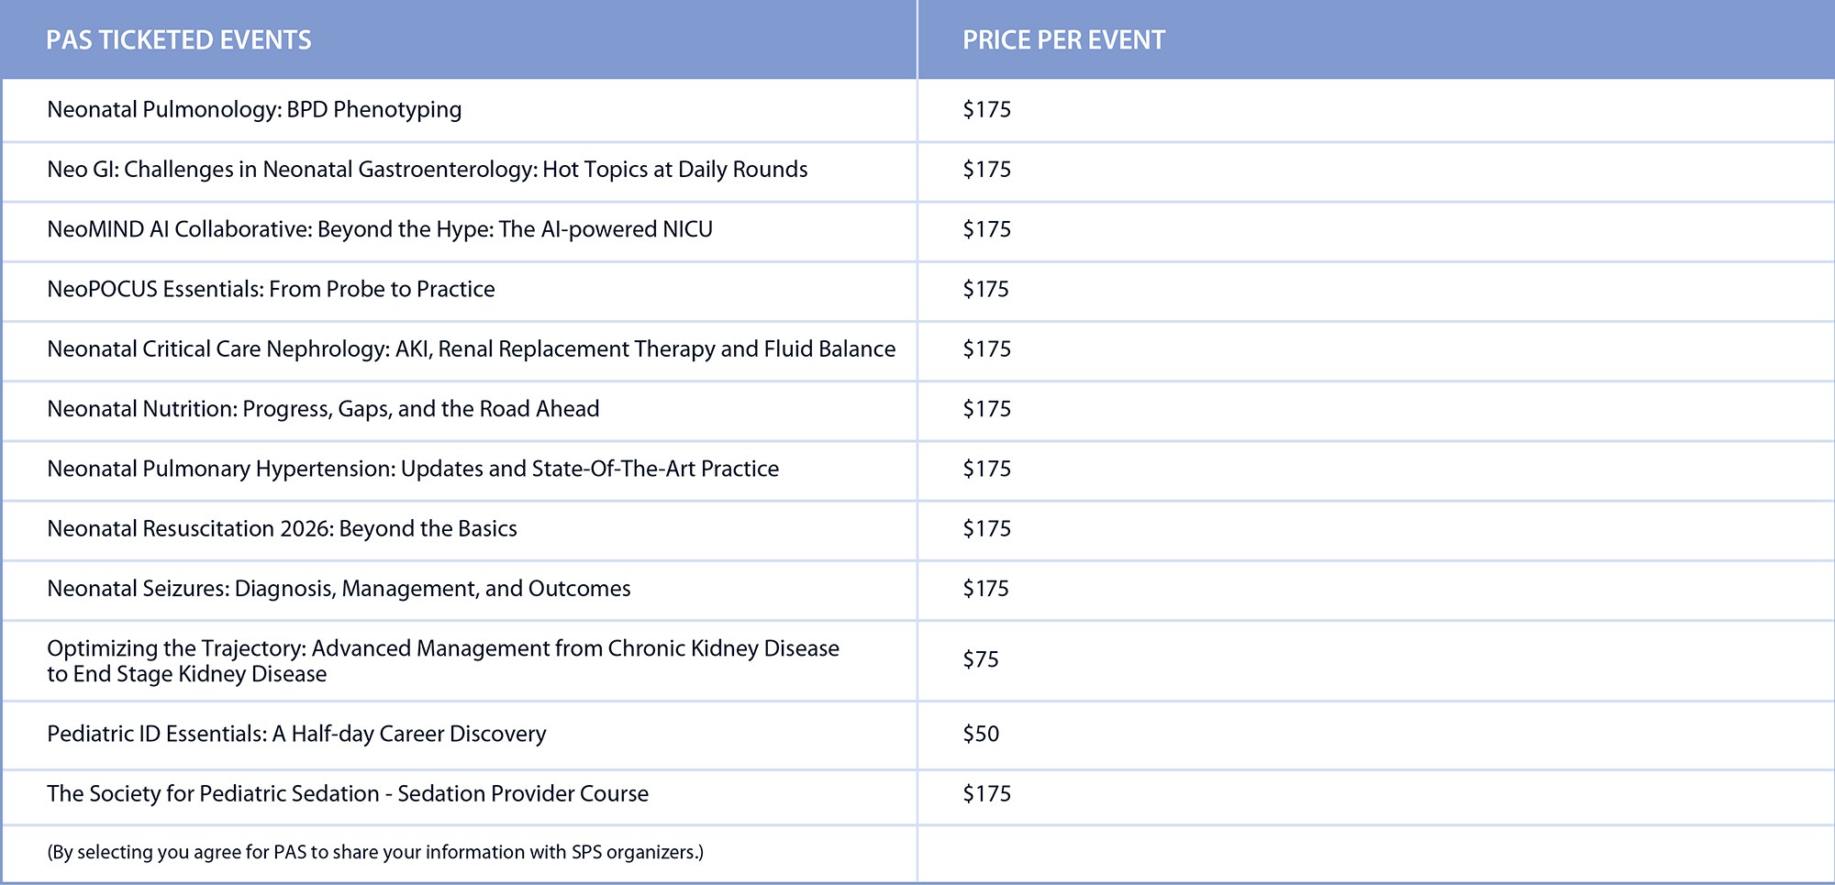Choose Pediatric ID Essentials half-day event
The width and height of the screenshot is (1835, 885).
point(296,735)
